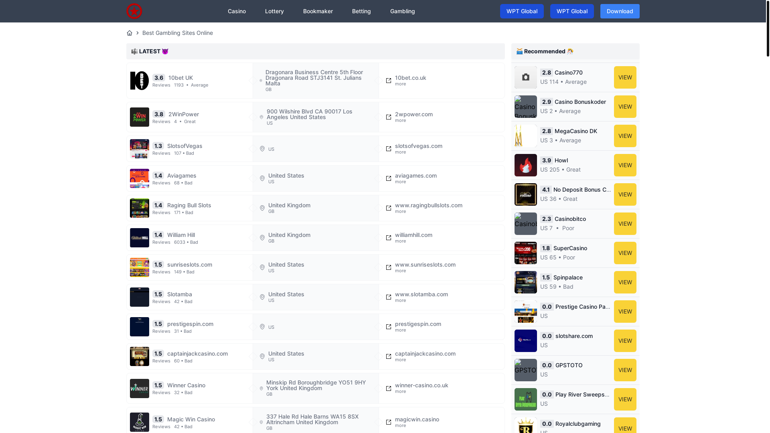The height and width of the screenshot is (433, 770).
Task: Open the Winner Casino logo thumbnail
Action: 140,388
